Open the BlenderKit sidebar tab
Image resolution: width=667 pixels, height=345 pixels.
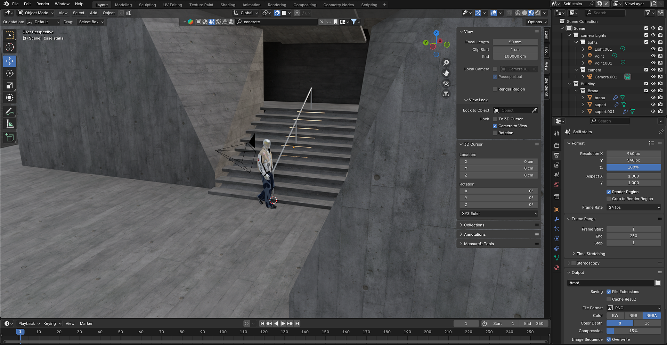[x=547, y=87]
